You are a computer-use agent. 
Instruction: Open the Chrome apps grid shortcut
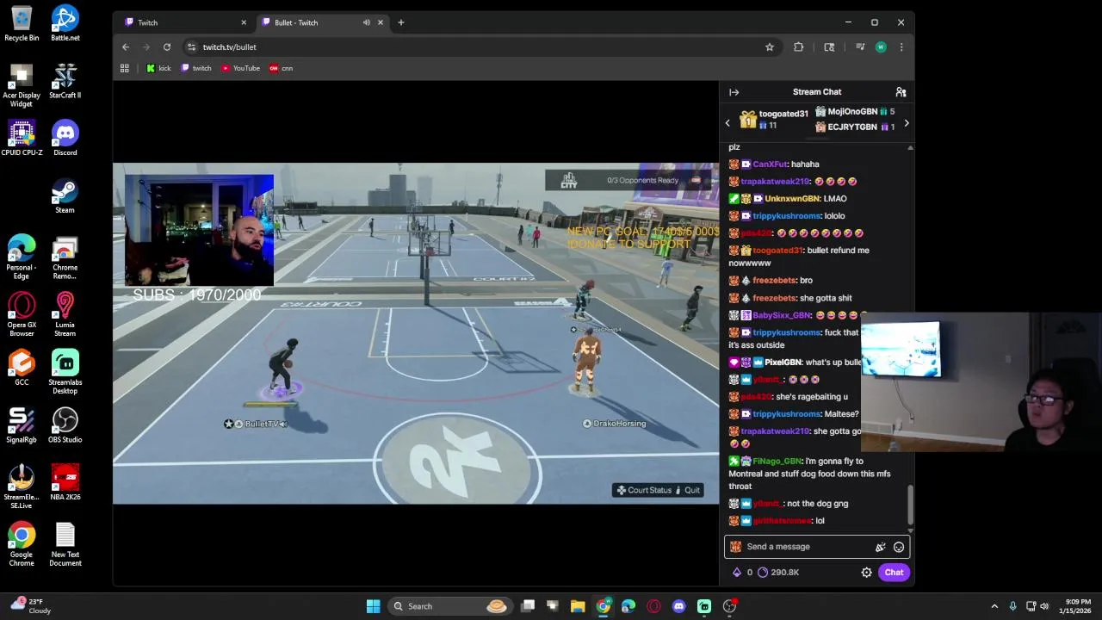[125, 68]
